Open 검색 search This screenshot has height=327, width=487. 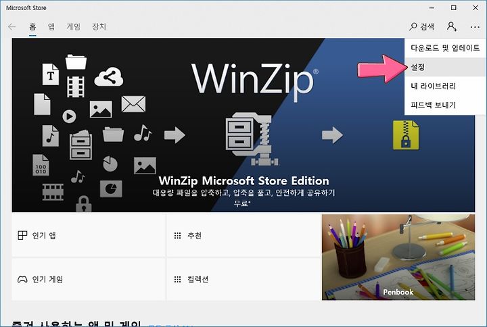tap(421, 26)
